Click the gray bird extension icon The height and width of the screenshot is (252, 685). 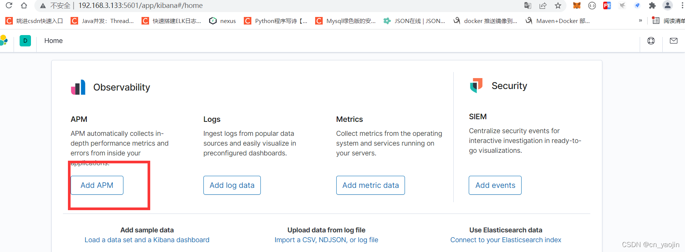(x=622, y=5)
